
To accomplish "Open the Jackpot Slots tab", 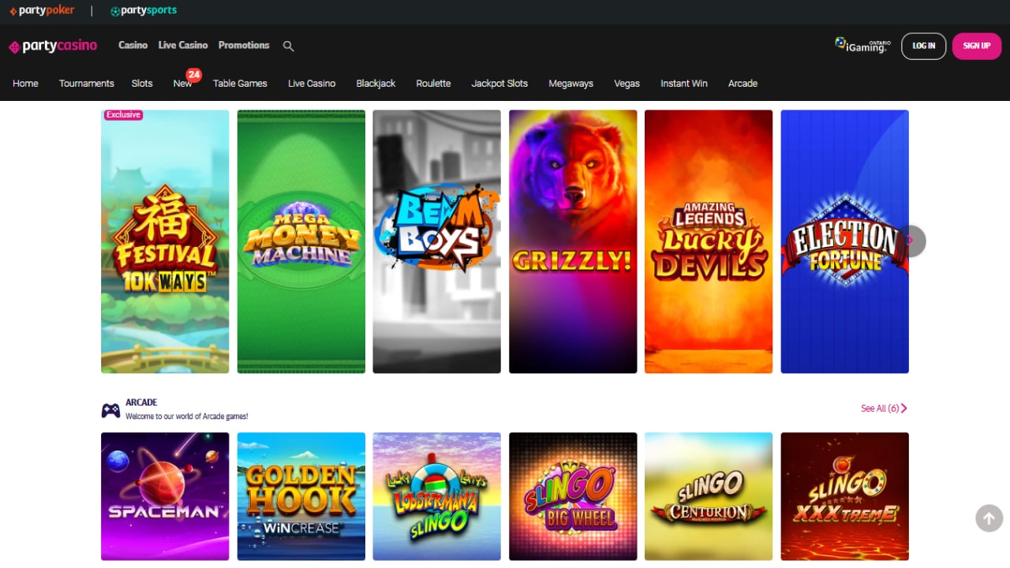I will (x=499, y=83).
